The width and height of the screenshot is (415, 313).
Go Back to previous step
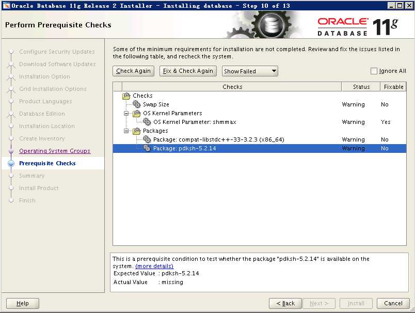pyautogui.click(x=285, y=304)
